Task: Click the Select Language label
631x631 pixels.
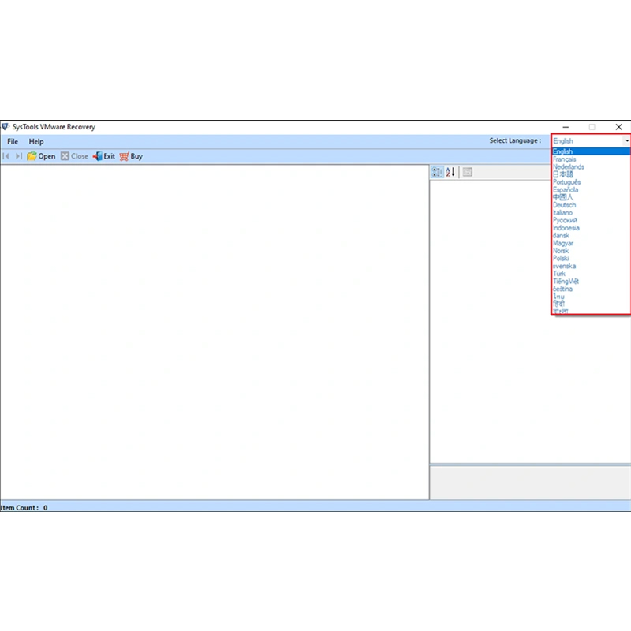Action: (515, 140)
